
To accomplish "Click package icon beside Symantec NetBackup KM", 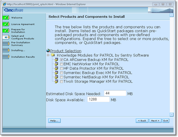I will pos(56,77).
